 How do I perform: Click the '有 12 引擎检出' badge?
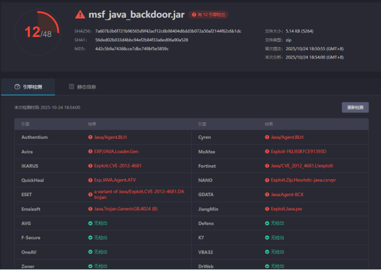208,14
